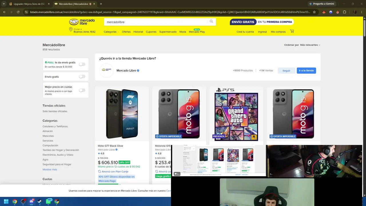Open the Mercado Play menu item
The width and height of the screenshot is (366, 206).
click(x=197, y=32)
